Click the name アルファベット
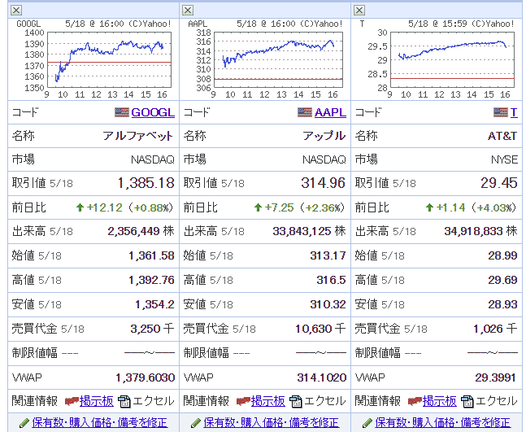 (138, 136)
